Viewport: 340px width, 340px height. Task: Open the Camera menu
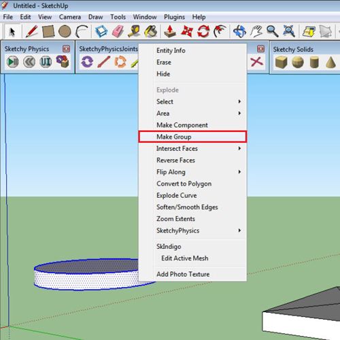pyautogui.click(x=70, y=17)
